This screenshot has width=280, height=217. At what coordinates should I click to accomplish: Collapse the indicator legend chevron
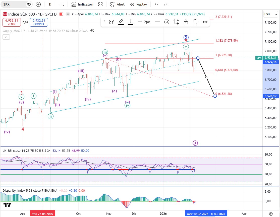pos(6,37)
